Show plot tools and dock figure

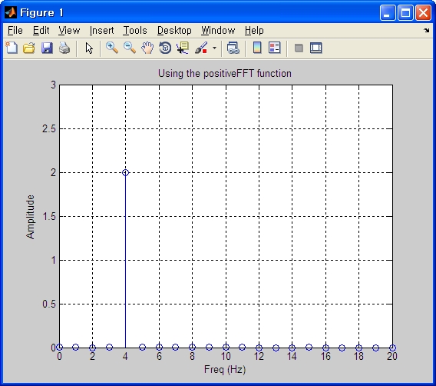[x=316, y=48]
